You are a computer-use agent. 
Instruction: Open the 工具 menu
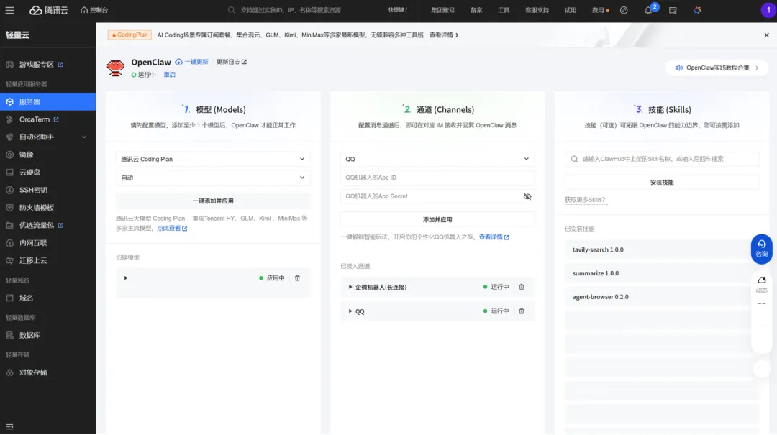pyautogui.click(x=504, y=10)
